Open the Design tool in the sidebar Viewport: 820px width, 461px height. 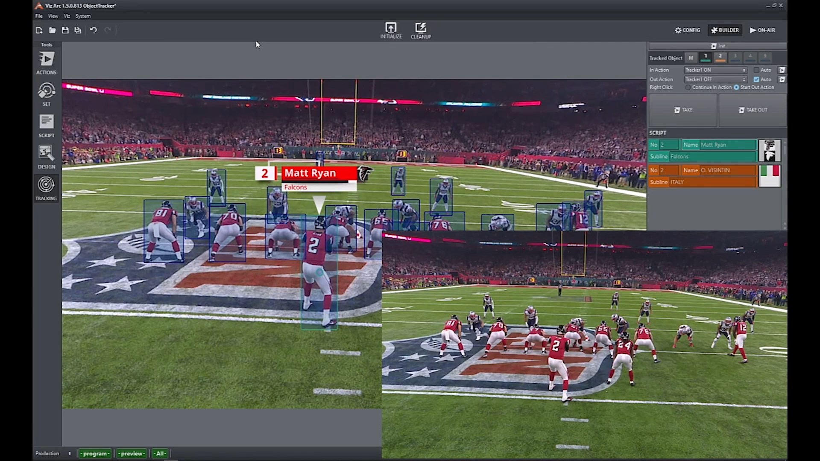[46, 158]
